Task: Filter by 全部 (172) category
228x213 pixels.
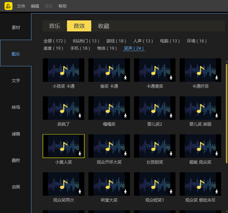Action: pos(55,41)
